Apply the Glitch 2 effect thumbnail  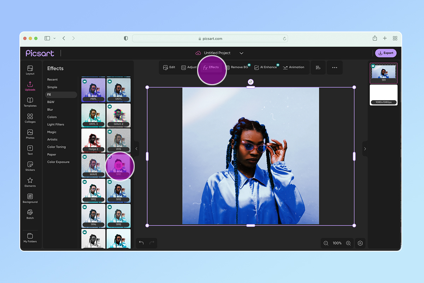118,115
